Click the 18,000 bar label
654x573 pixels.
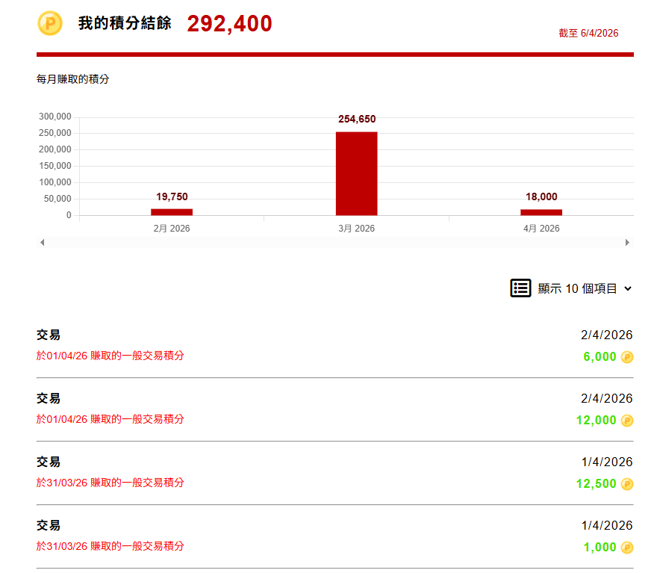(x=541, y=197)
